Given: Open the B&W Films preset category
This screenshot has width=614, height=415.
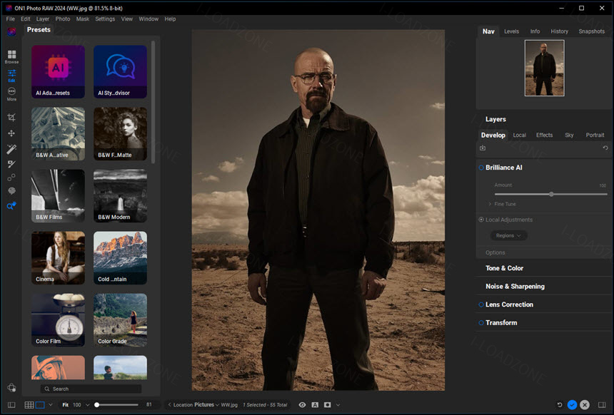Looking at the screenshot, I should [x=58, y=195].
